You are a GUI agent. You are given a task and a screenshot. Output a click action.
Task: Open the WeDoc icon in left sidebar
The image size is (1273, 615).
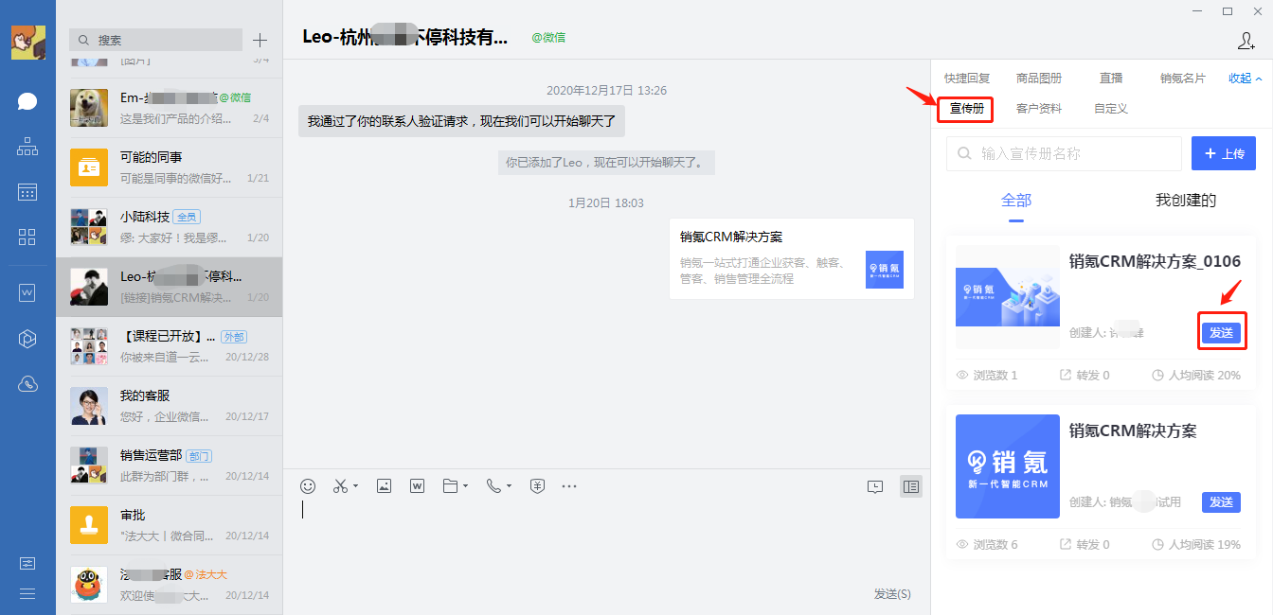[x=27, y=293]
